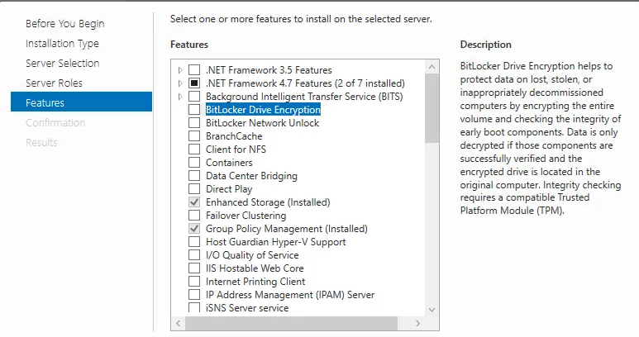The image size is (639, 337).
Task: Navigate to the Server Selection step
Action: [x=62, y=63]
